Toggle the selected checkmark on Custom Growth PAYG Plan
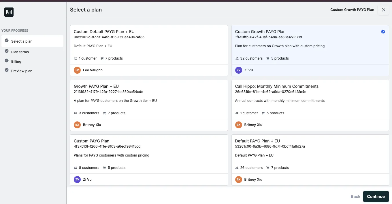This screenshot has width=392, height=204. (x=383, y=32)
